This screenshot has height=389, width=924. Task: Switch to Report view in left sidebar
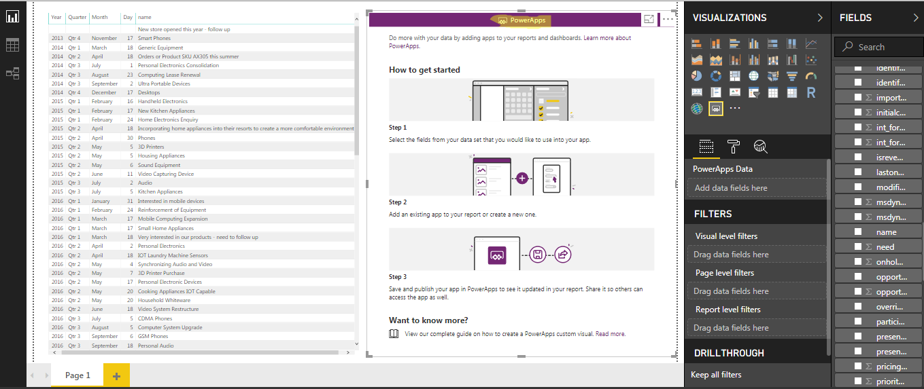coord(12,16)
